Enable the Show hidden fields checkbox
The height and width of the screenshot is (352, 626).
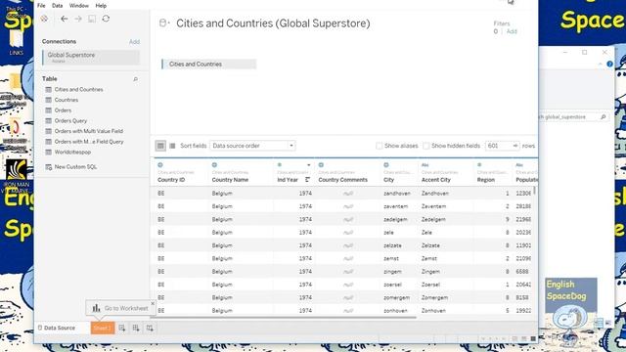tap(426, 146)
